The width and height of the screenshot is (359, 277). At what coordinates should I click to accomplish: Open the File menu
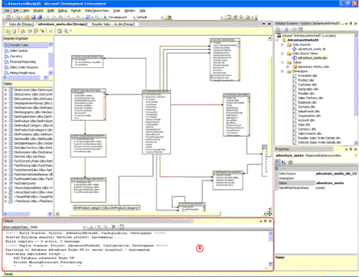7,11
